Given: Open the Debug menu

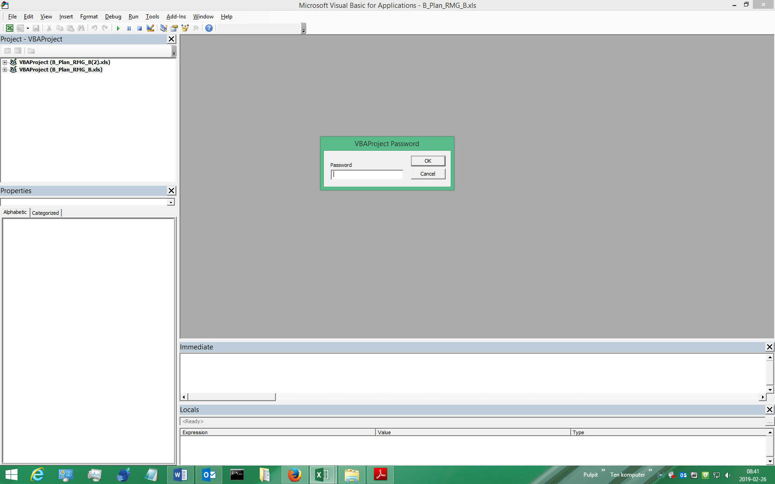Looking at the screenshot, I should (113, 17).
